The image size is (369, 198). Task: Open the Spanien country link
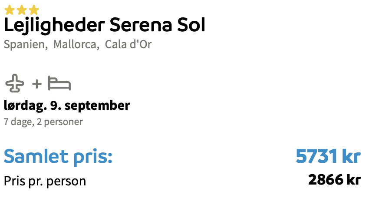(26, 44)
